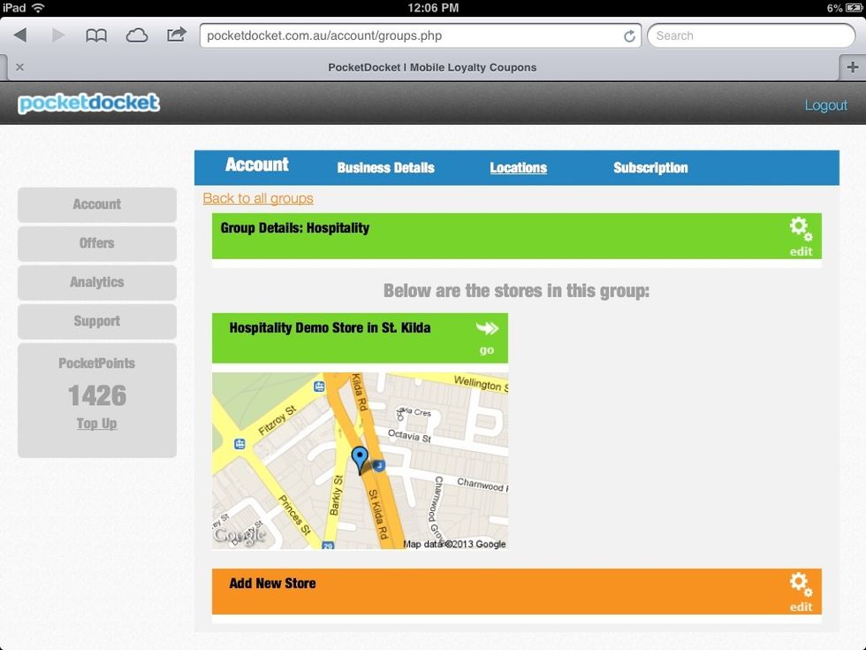Select the Locations tab

(519, 168)
